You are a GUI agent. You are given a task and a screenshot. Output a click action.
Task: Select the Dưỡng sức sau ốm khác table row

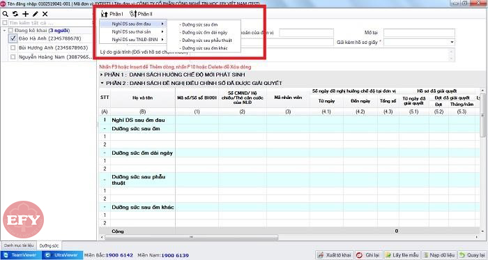tap(289, 207)
